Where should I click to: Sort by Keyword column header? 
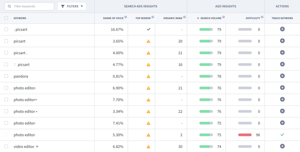click(x=20, y=18)
